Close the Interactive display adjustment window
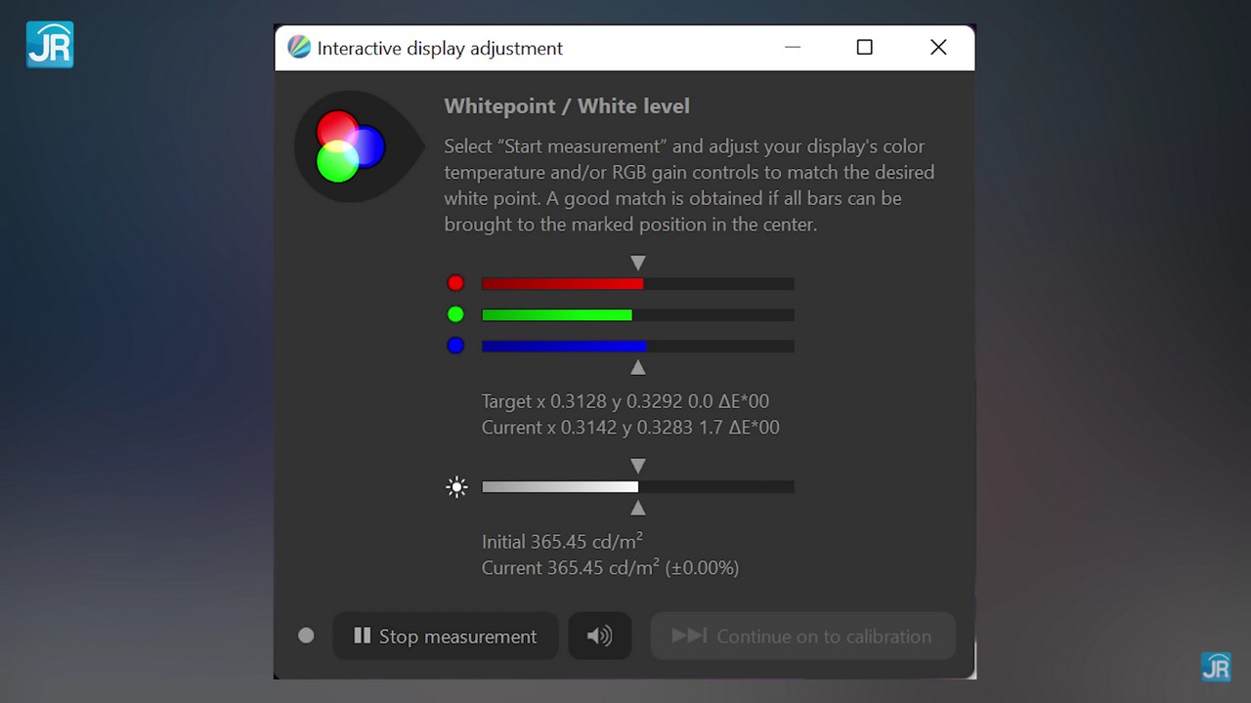 (x=938, y=48)
